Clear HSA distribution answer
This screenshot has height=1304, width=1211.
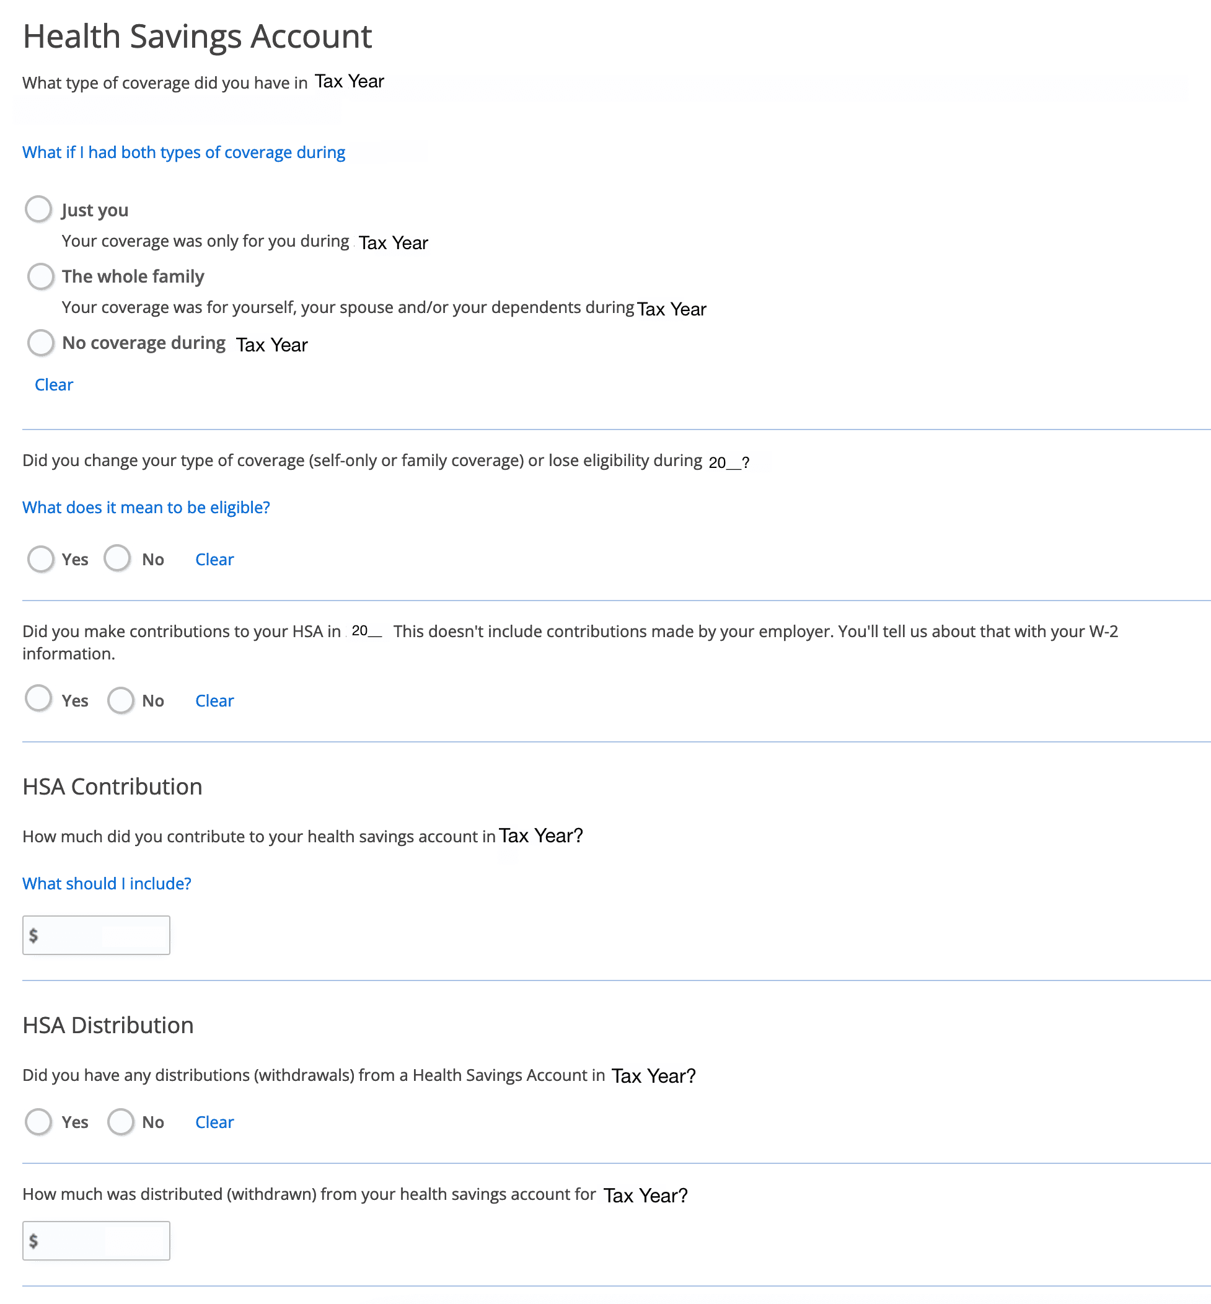click(x=214, y=1122)
